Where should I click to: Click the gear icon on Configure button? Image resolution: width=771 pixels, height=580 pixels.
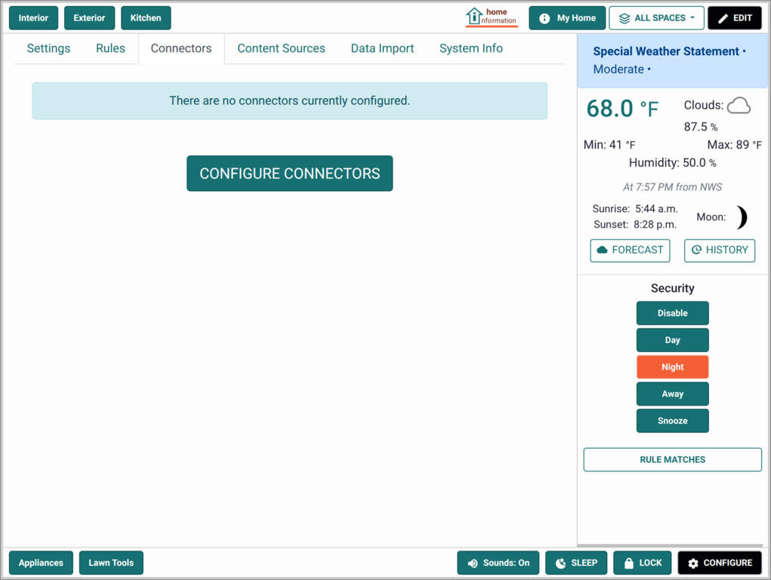[693, 563]
